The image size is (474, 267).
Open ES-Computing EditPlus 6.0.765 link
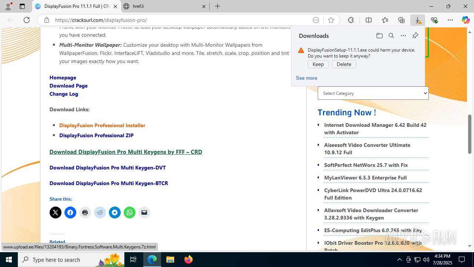point(373,230)
